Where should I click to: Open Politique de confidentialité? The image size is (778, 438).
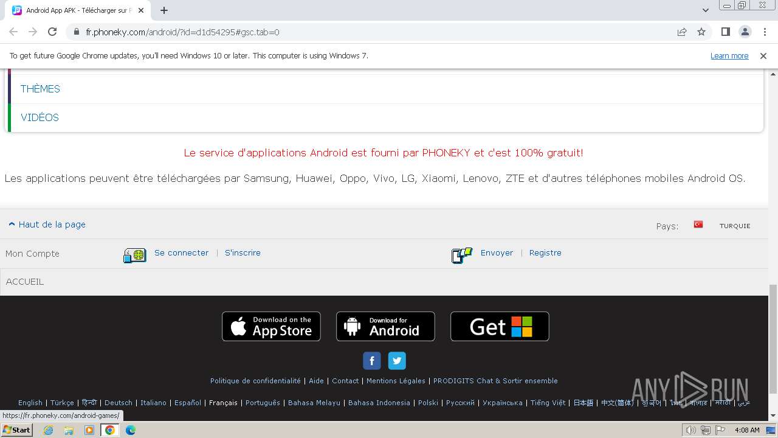pos(255,381)
